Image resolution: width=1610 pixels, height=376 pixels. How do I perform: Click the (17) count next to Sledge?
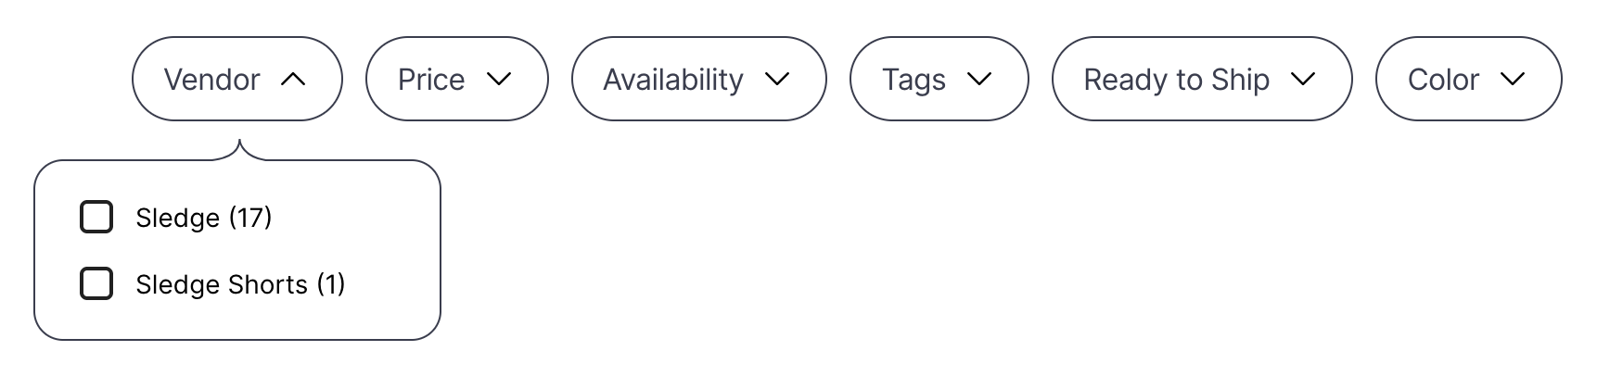tap(250, 218)
